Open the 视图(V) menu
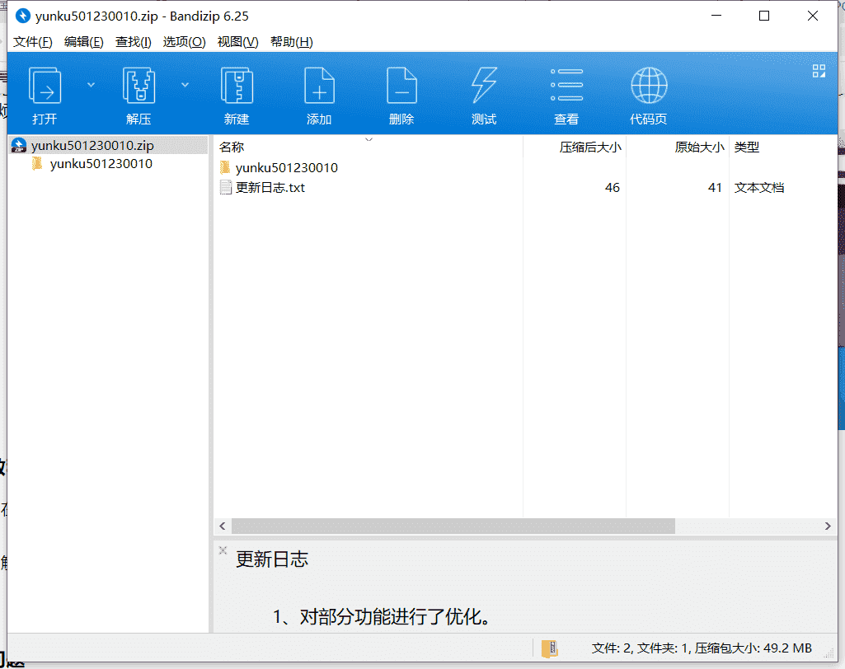845x669 pixels. tap(237, 42)
